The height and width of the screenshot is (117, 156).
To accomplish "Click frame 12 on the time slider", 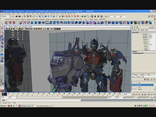I will click(x=59, y=94).
